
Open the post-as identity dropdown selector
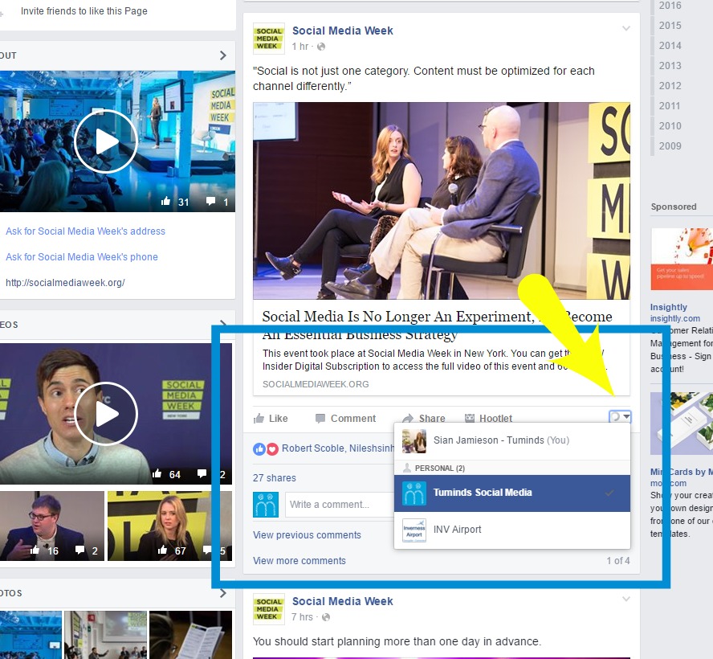point(620,416)
